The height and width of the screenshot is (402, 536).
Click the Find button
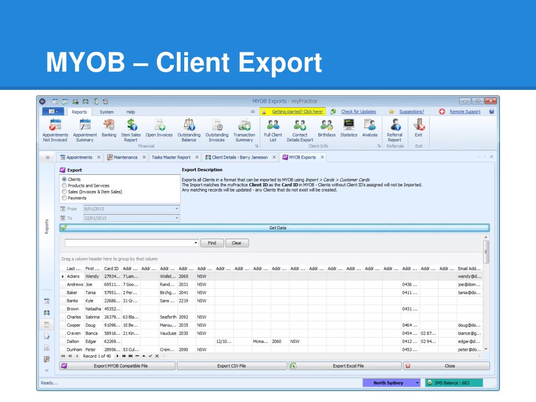pyautogui.click(x=212, y=243)
